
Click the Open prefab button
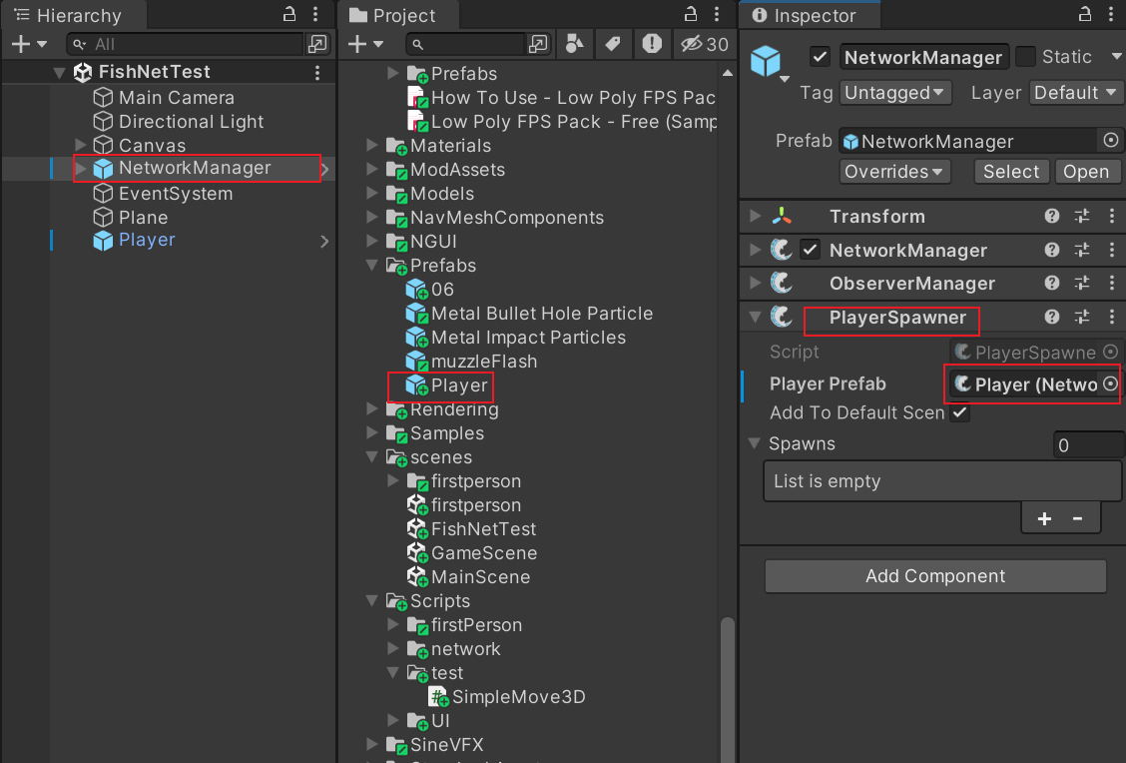pyautogui.click(x=1085, y=172)
